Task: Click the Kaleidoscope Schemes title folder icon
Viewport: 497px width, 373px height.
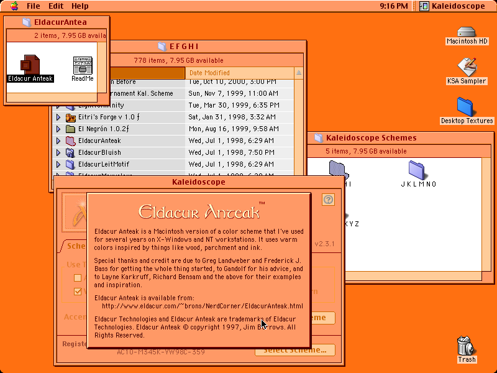Action: [x=319, y=138]
